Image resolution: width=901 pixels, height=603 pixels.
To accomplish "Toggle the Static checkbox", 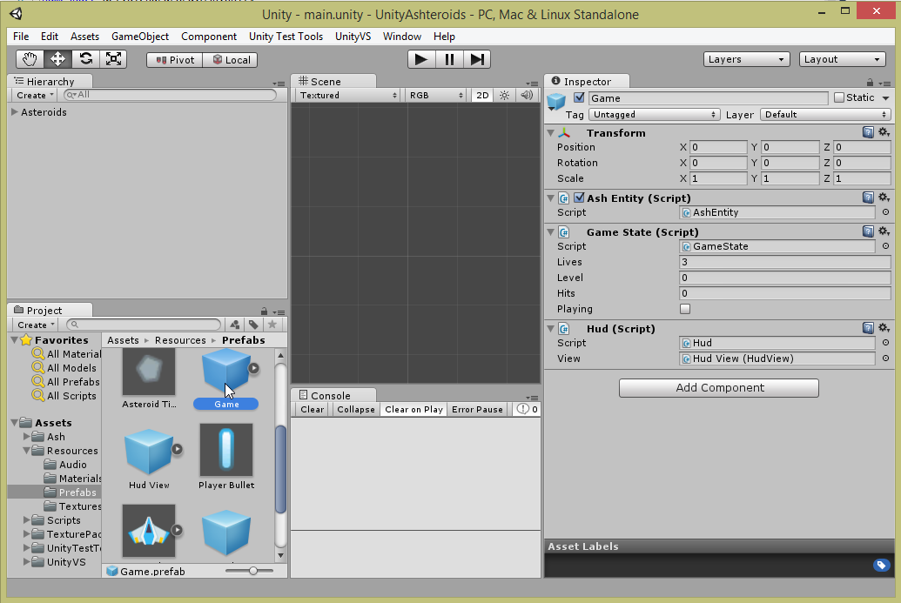I will (839, 98).
